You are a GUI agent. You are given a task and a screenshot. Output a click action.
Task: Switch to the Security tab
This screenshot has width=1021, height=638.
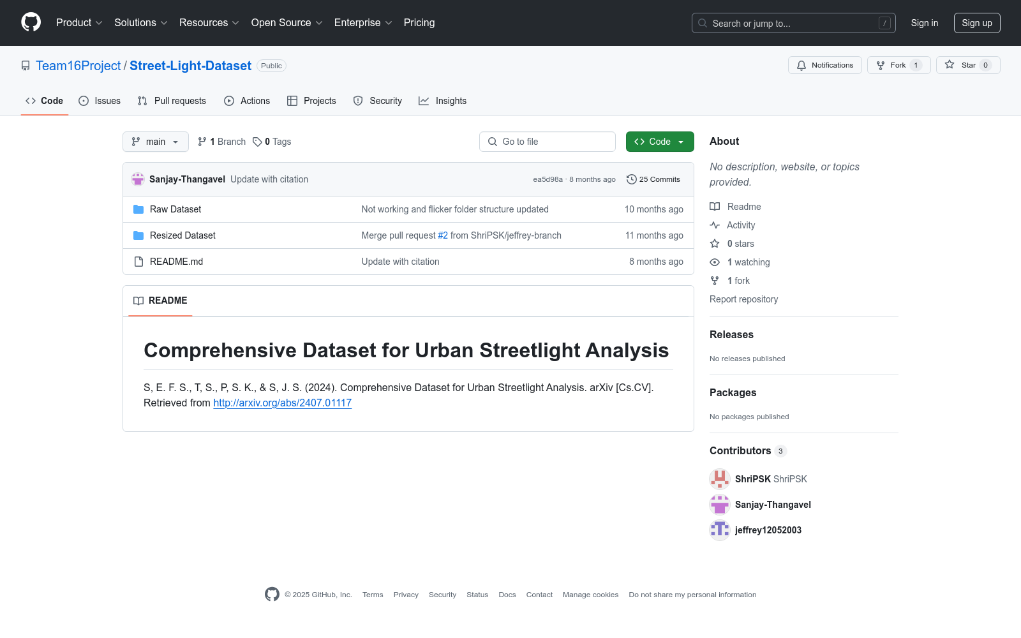(x=378, y=101)
